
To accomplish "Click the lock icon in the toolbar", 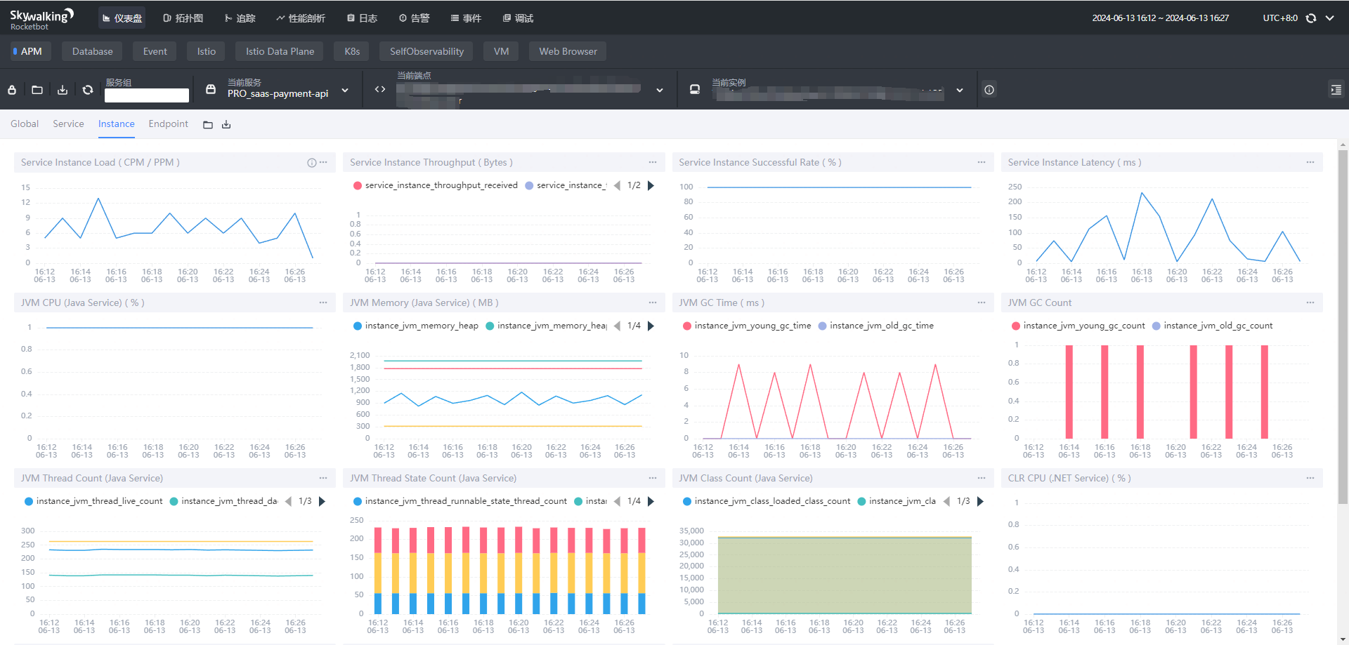I will [x=12, y=90].
